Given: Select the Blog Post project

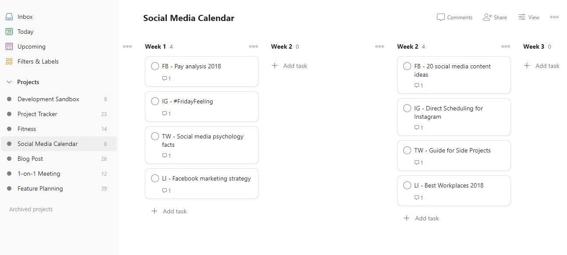Looking at the screenshot, I should point(30,159).
